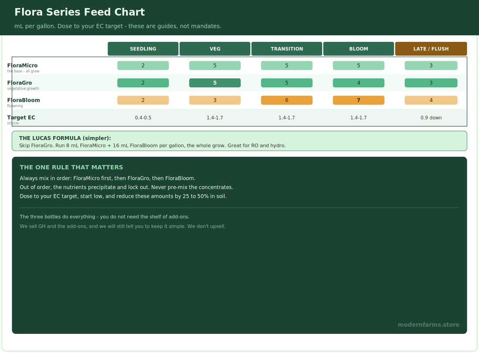Click the FloraGro seedling dose pill
Image resolution: width=479 pixels, height=353 pixels.
pos(143,83)
